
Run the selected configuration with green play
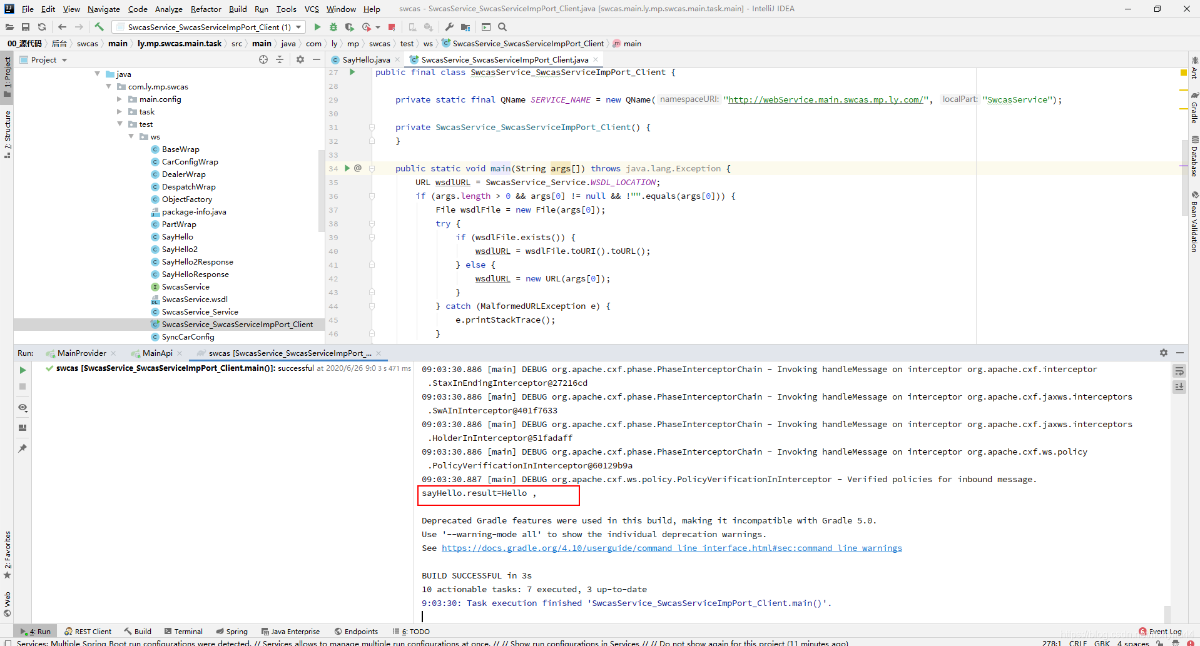[x=317, y=27]
